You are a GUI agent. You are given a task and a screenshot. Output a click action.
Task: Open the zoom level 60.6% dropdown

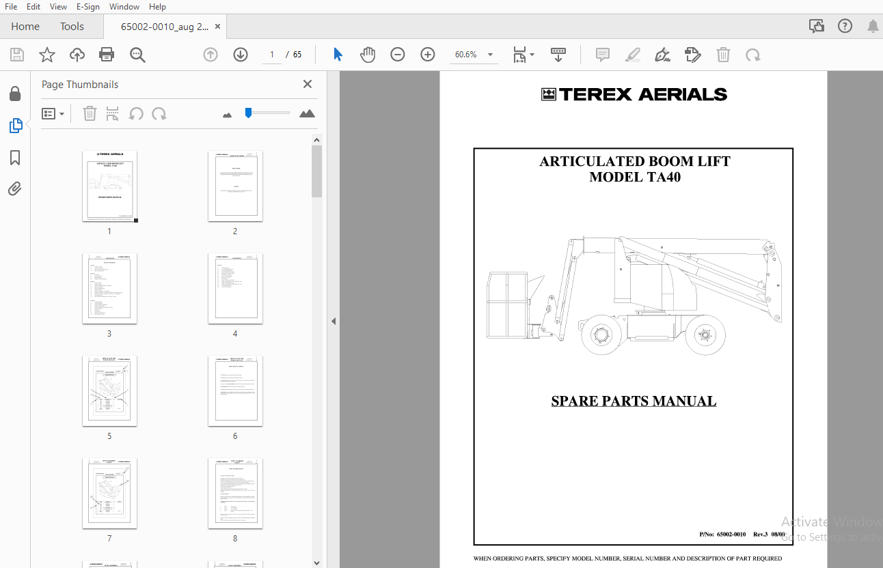(x=474, y=55)
